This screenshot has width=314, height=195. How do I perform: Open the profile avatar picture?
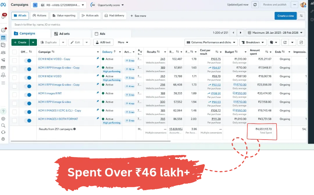[303, 4]
